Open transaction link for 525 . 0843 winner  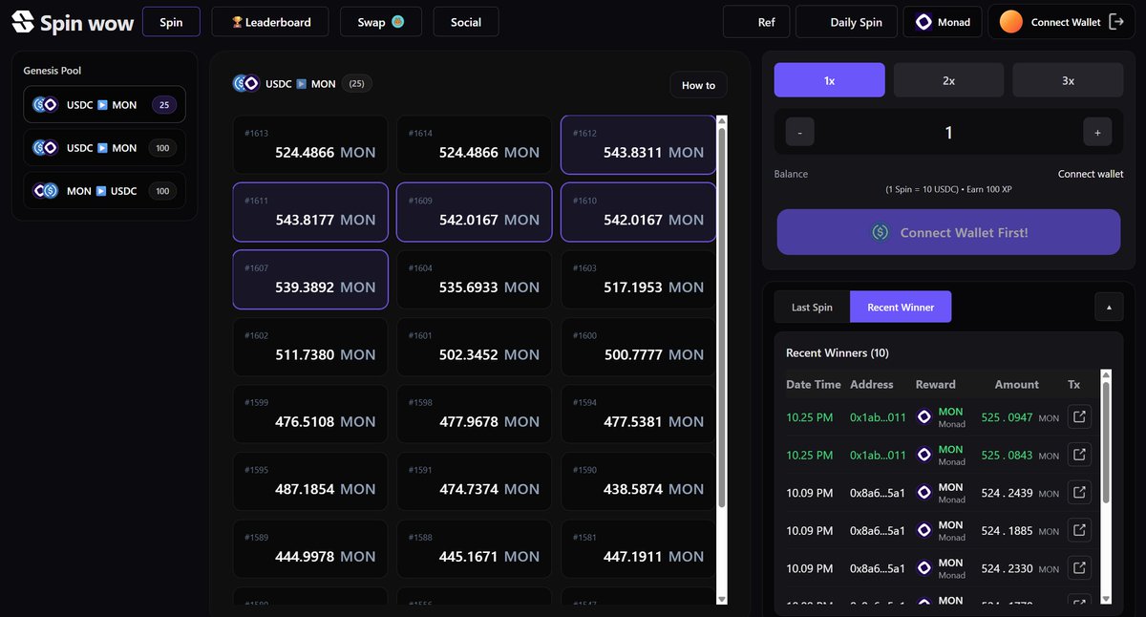pyautogui.click(x=1079, y=455)
